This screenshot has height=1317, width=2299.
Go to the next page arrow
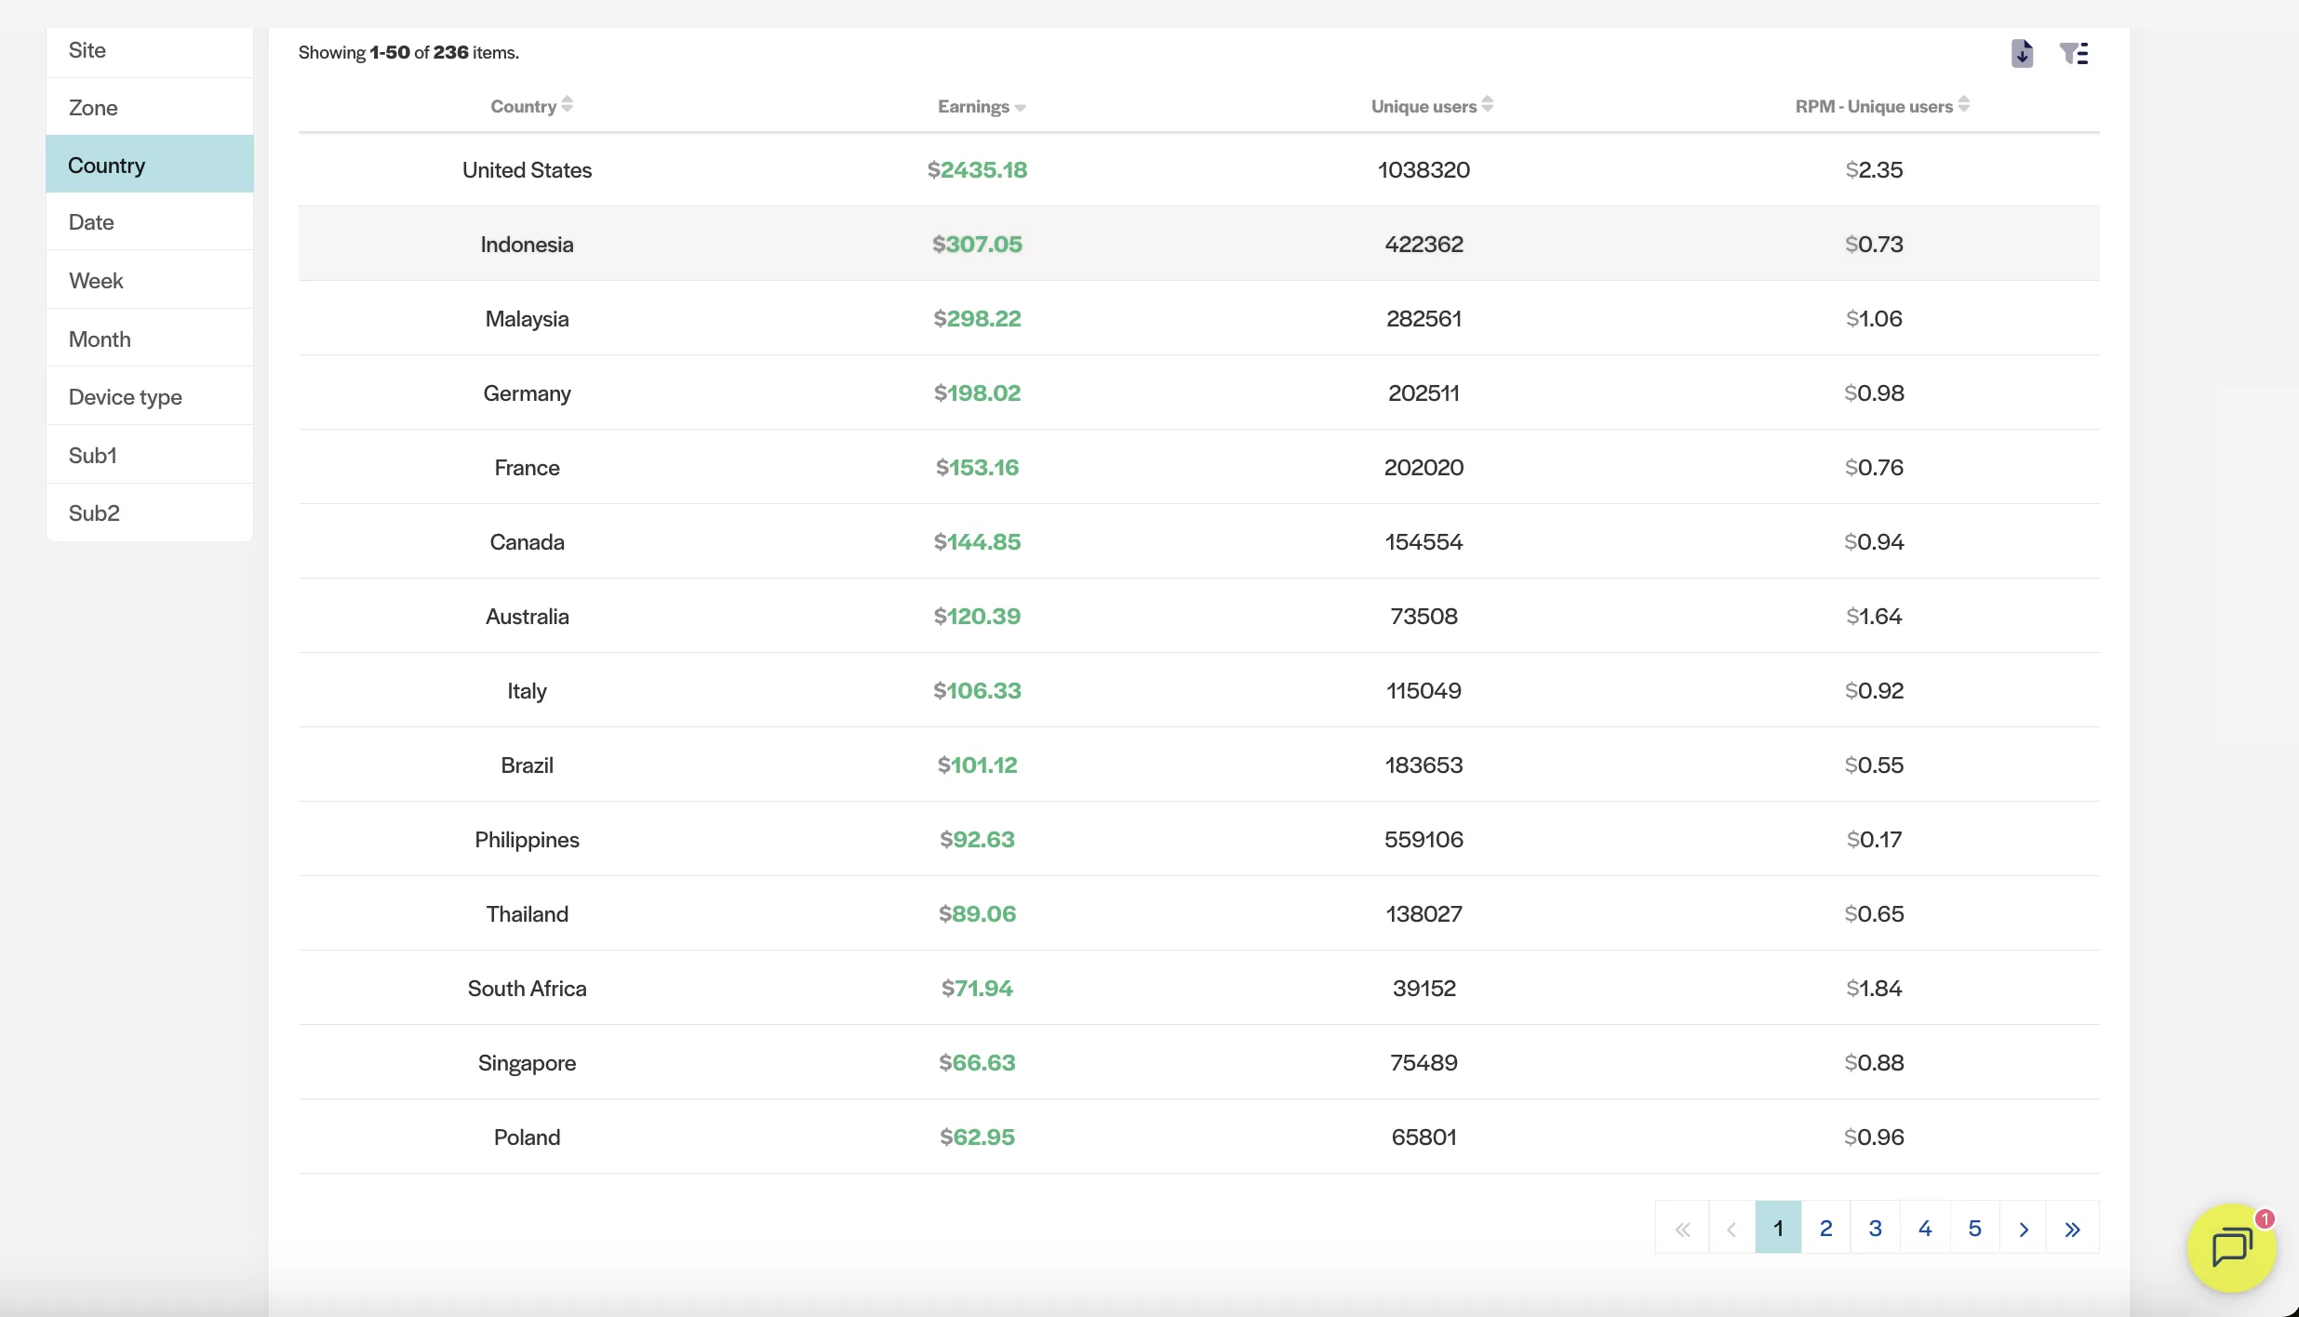coord(2024,1229)
